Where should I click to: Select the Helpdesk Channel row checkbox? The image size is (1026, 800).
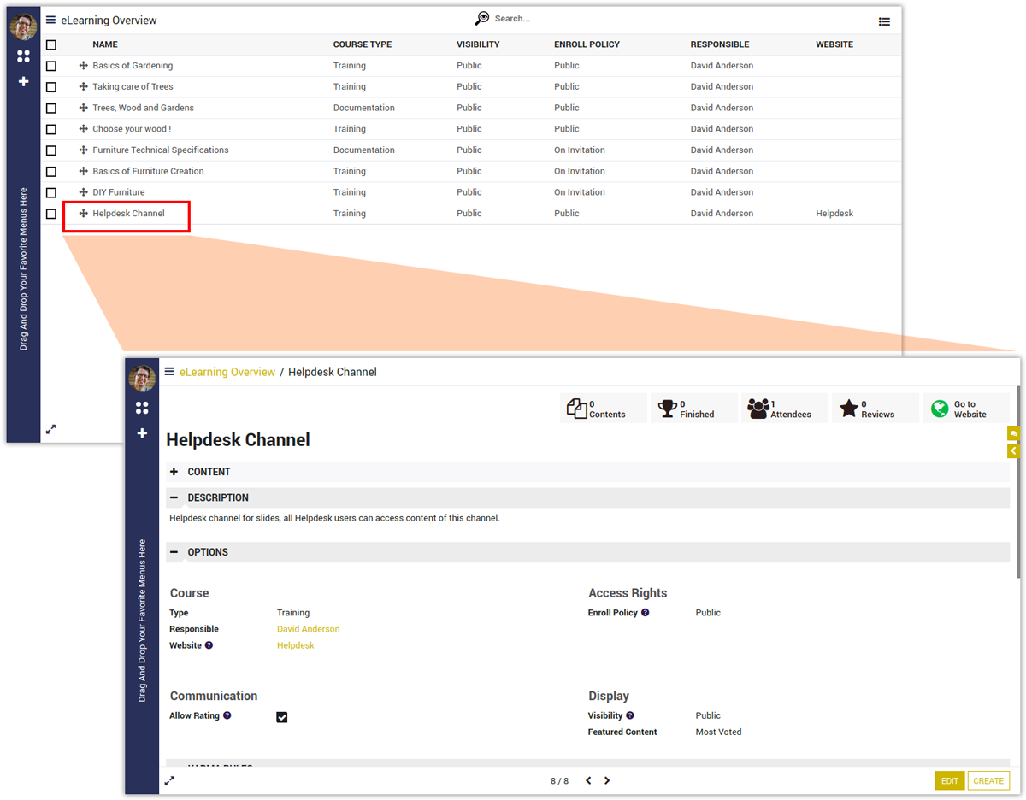pos(51,214)
